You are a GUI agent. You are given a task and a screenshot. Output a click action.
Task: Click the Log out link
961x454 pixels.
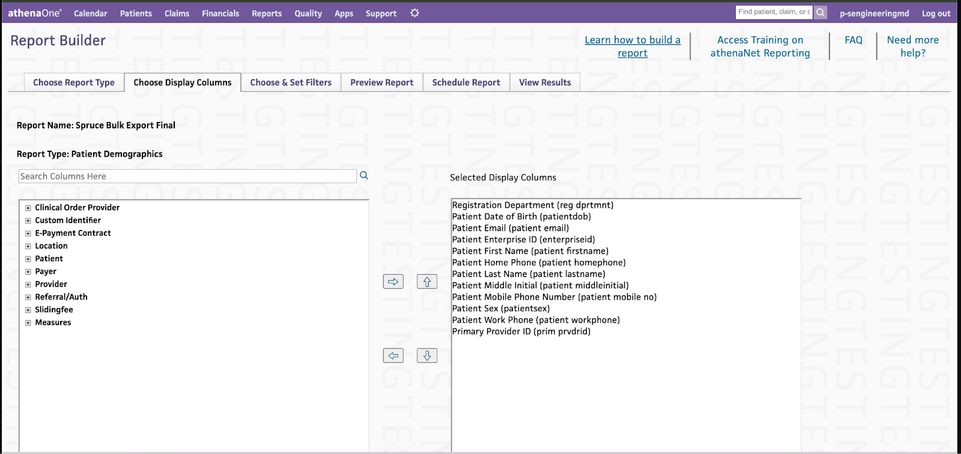936,13
